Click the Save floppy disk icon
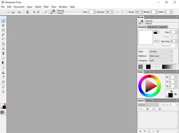This screenshot has width=179, height=133. [13, 12]
